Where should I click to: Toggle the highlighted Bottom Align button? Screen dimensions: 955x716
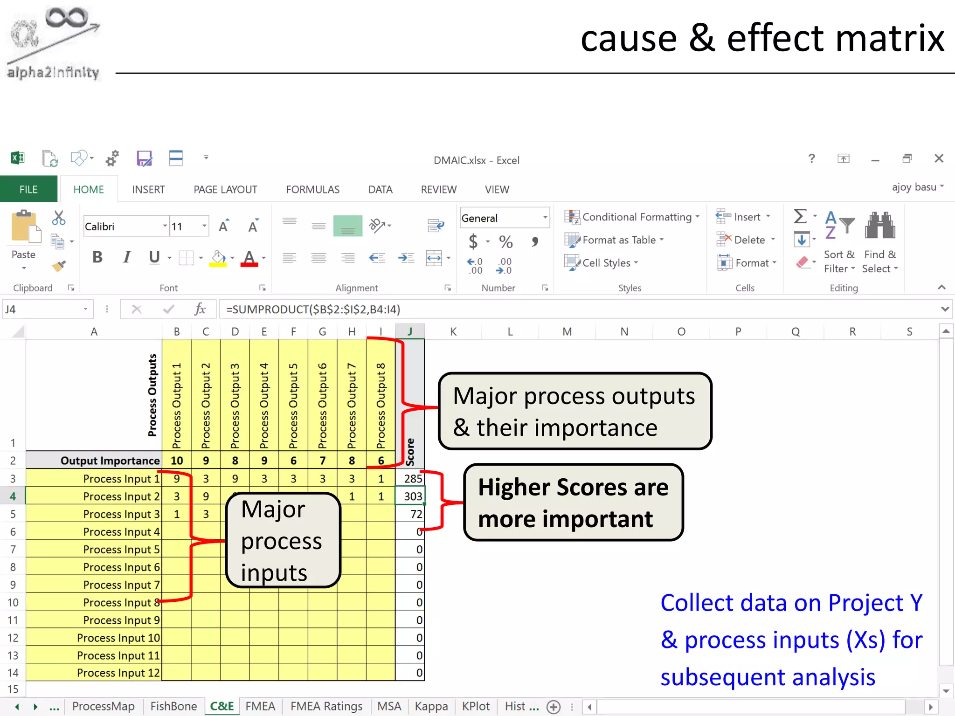348,226
